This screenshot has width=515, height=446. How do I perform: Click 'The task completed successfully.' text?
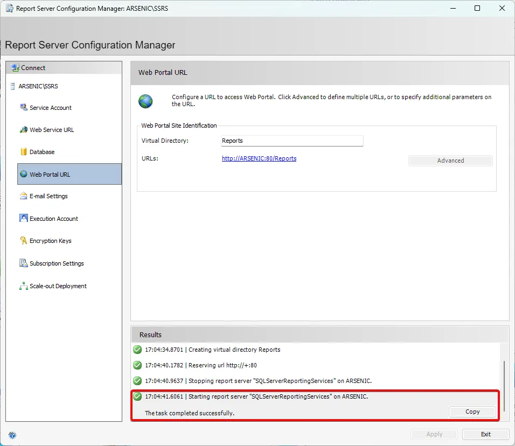tap(190, 413)
